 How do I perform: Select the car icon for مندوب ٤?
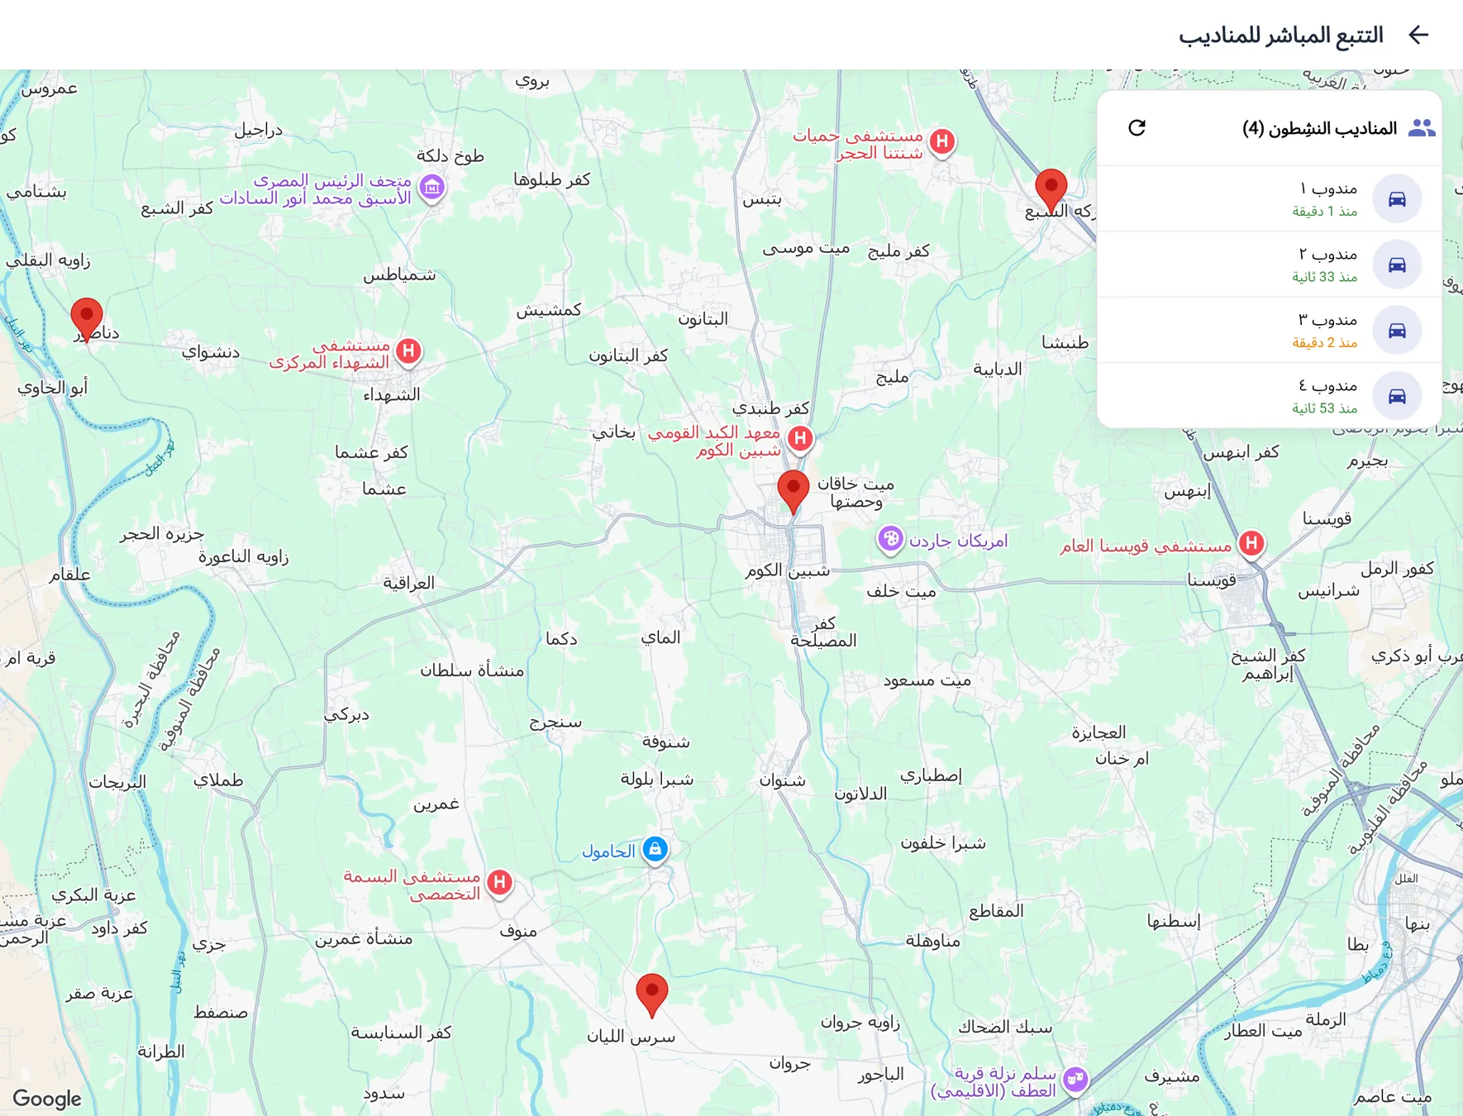pos(1397,396)
